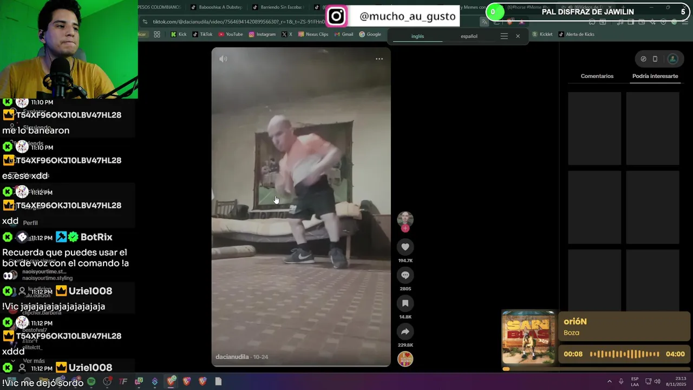Screen dimensions: 693x390
Task: Open the YouTube bookmark
Action: (231, 34)
